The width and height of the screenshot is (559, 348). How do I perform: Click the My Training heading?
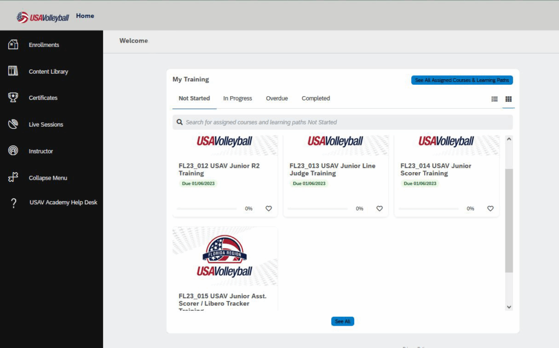point(191,79)
